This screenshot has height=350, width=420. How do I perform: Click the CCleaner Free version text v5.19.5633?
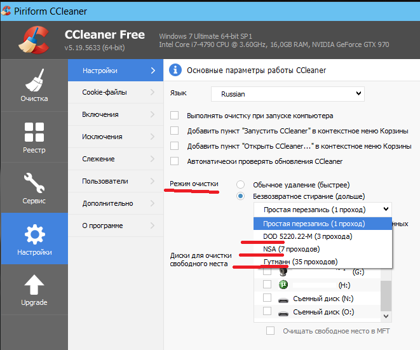tap(95, 48)
